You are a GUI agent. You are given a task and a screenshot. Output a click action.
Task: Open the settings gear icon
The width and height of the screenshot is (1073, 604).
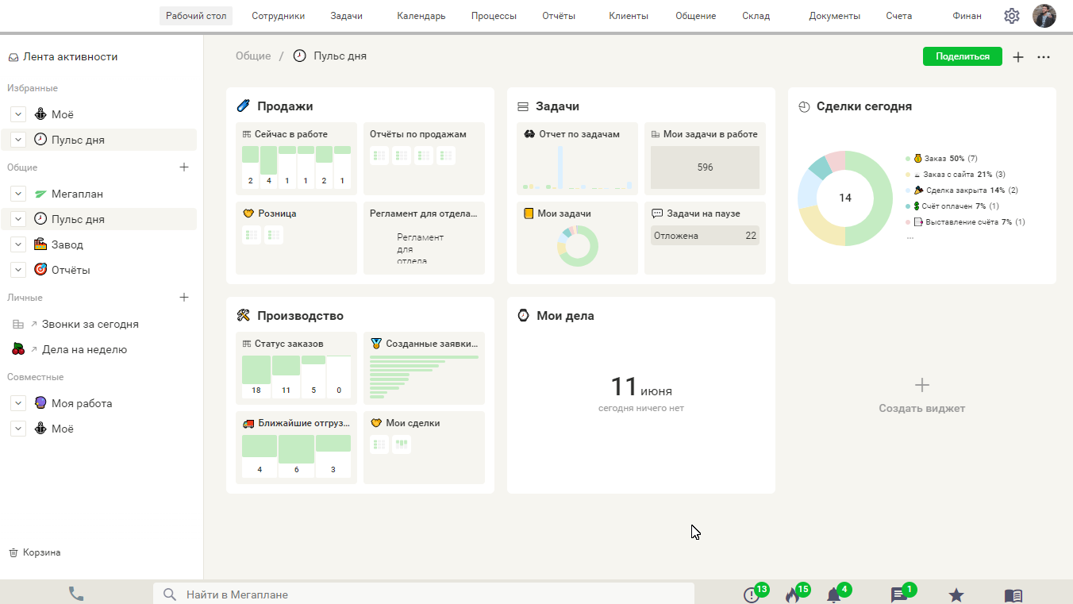tap(1011, 16)
